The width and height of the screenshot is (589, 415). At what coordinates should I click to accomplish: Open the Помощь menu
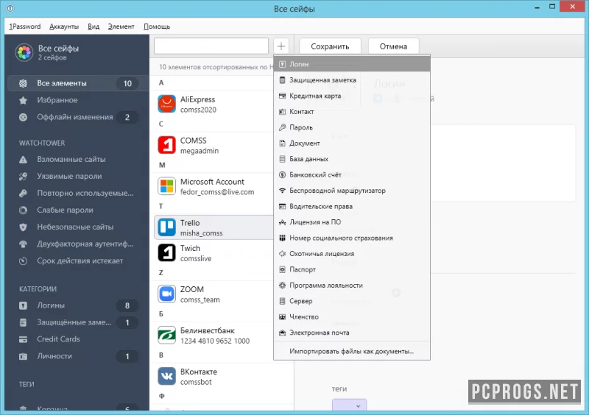point(157,26)
